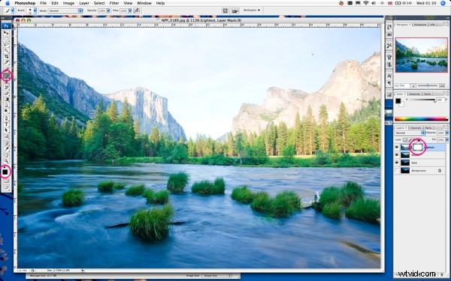The width and height of the screenshot is (451, 281).
Task: Show the Background layer
Action: pyautogui.click(x=397, y=171)
